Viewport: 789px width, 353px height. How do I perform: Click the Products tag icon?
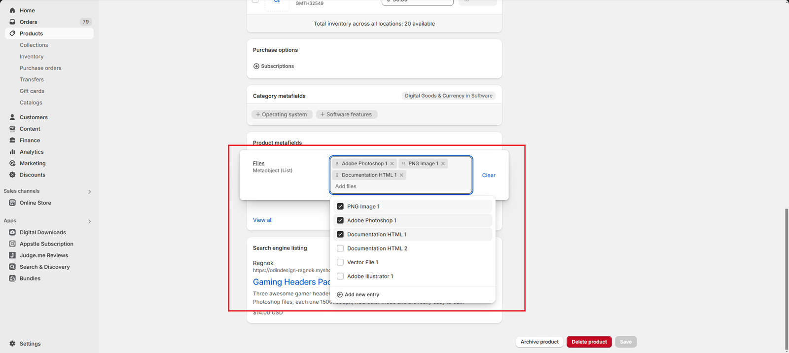click(12, 34)
